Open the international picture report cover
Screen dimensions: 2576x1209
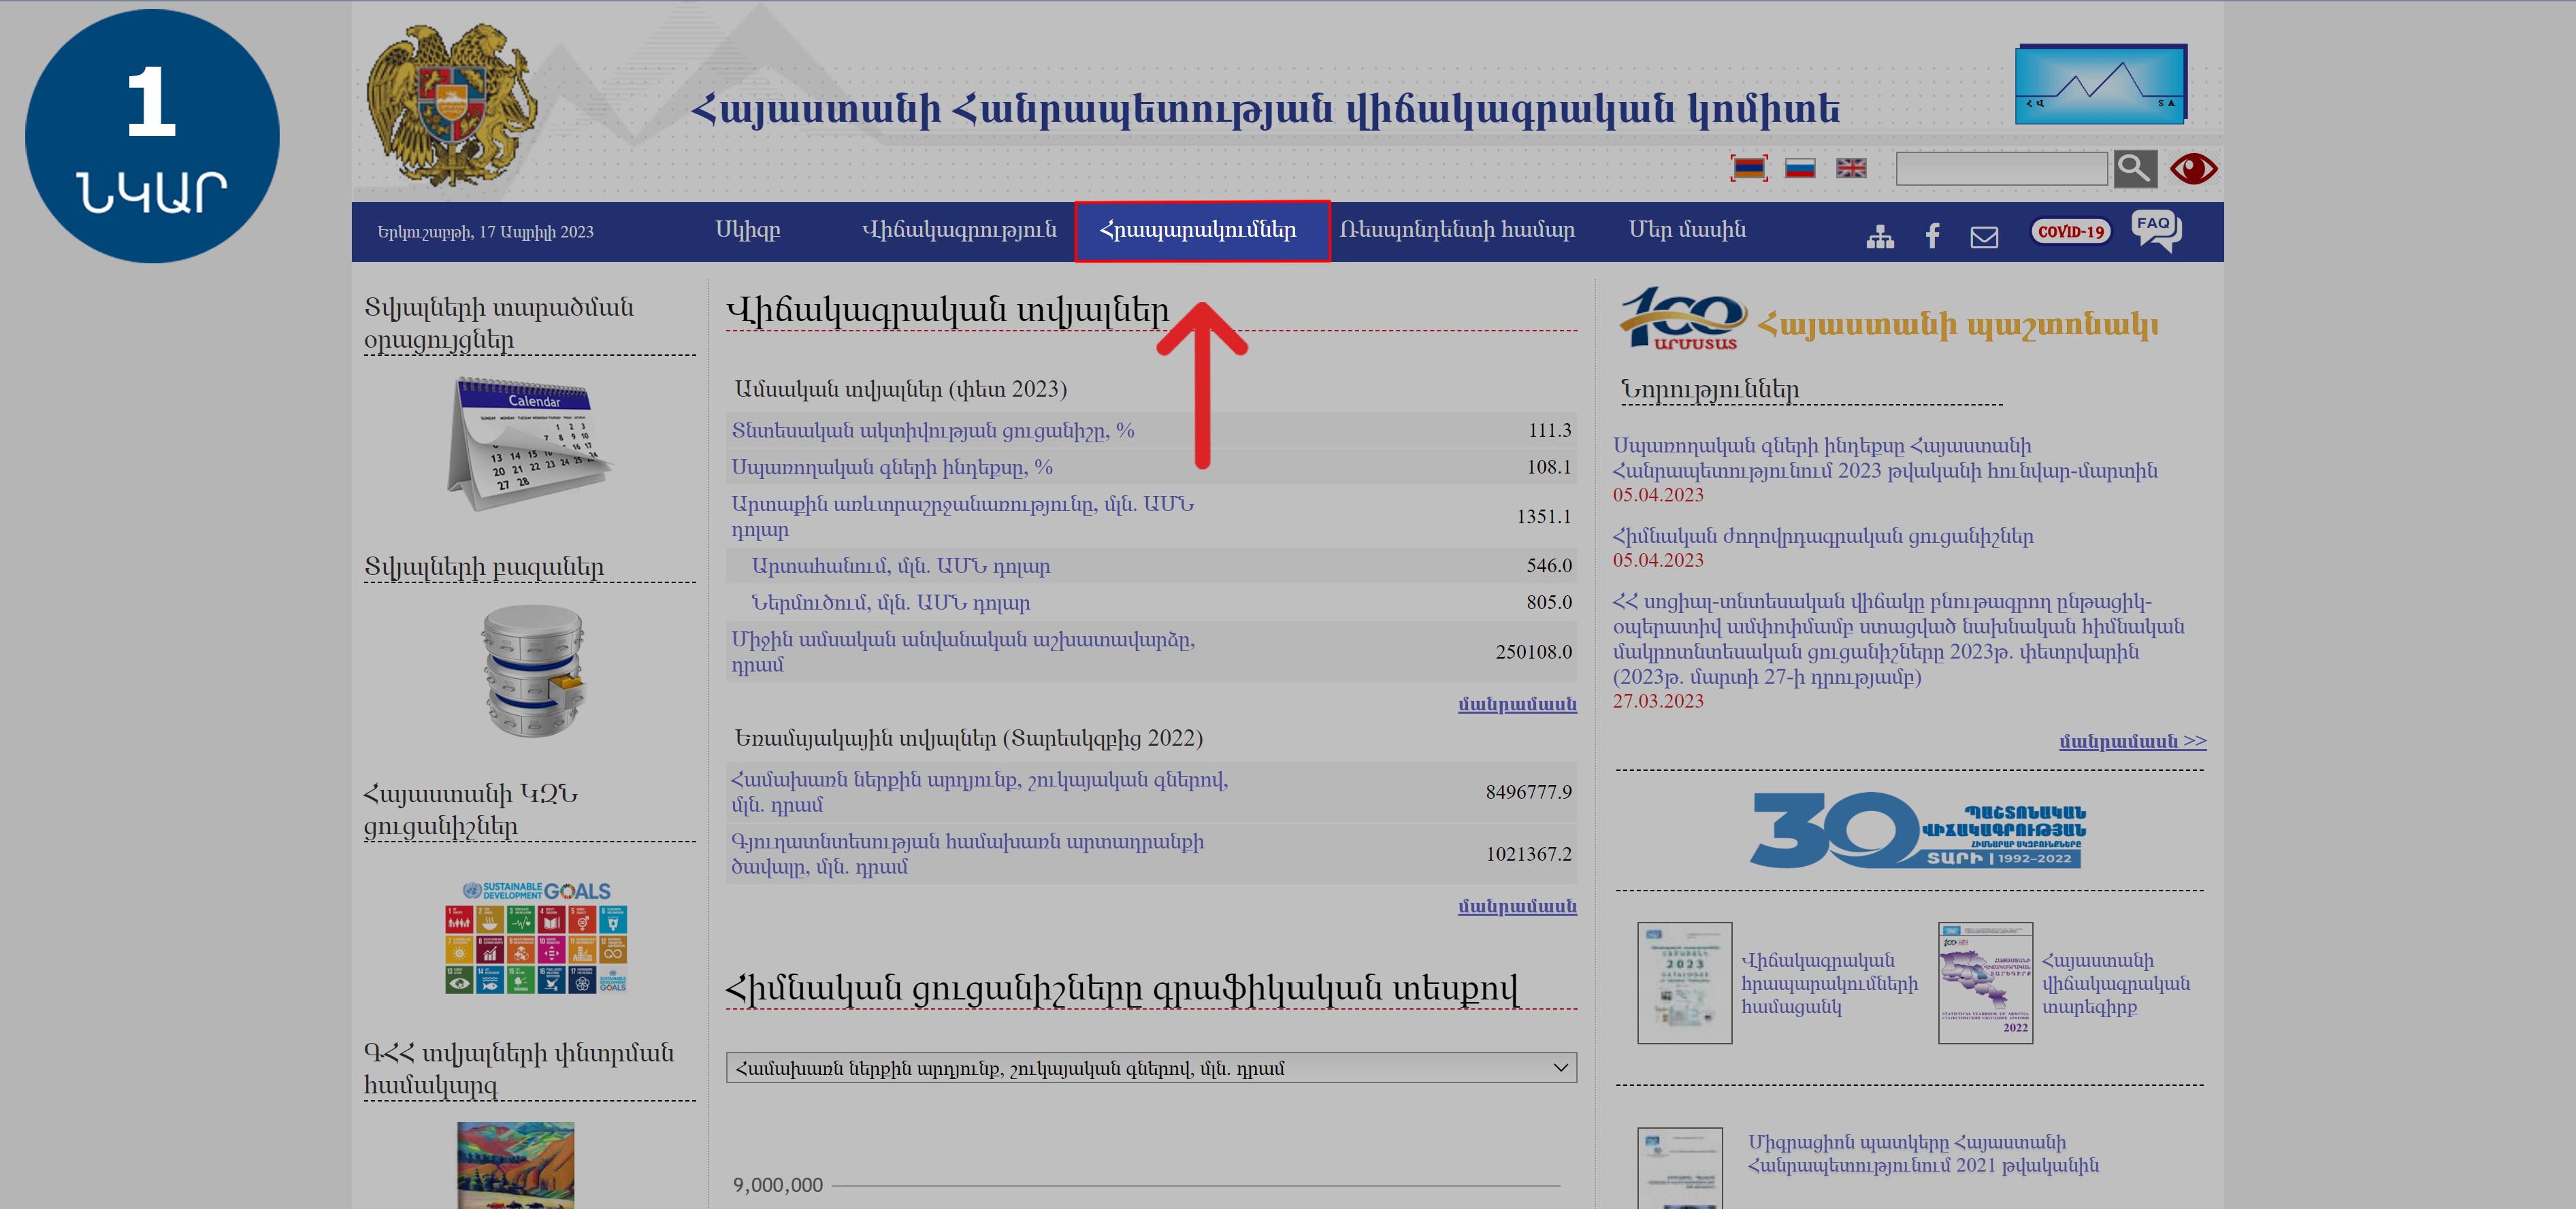click(x=1680, y=1168)
